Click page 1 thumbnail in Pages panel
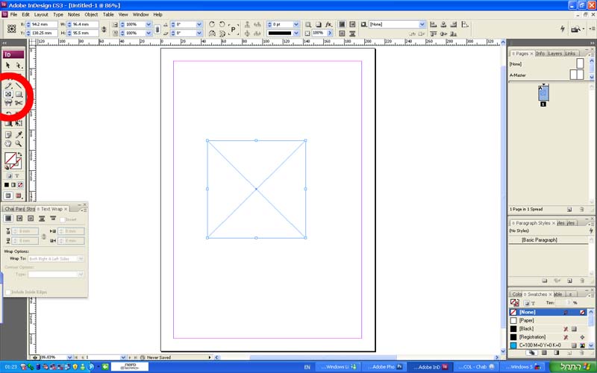597x373 pixels. [544, 94]
